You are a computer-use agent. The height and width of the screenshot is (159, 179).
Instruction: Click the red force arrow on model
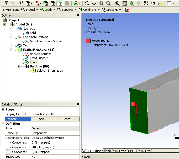coord(136,110)
